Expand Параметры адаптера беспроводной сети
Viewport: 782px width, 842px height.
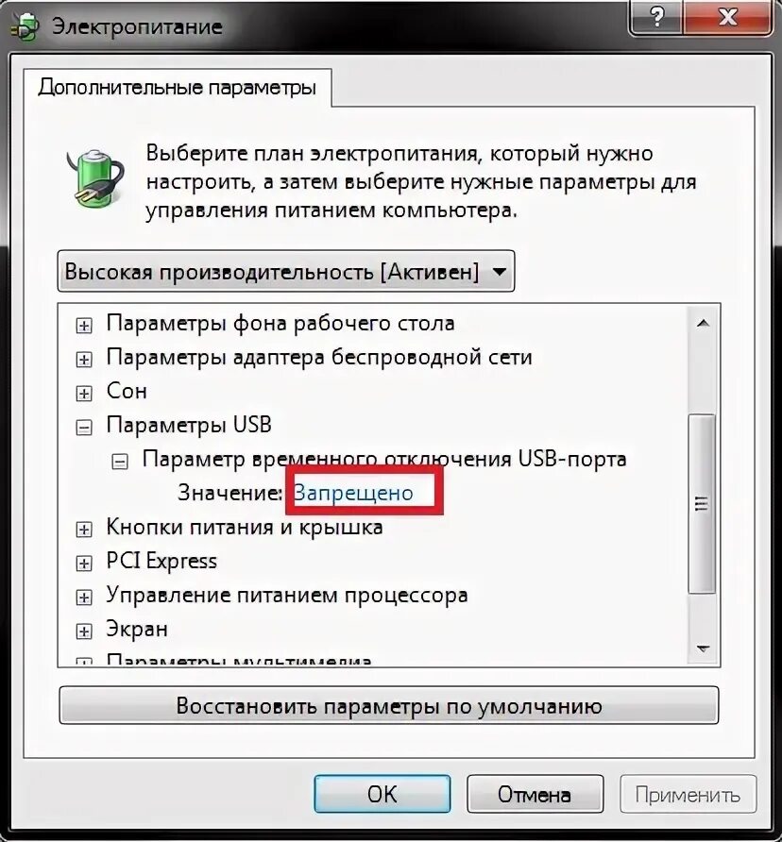tap(83, 360)
